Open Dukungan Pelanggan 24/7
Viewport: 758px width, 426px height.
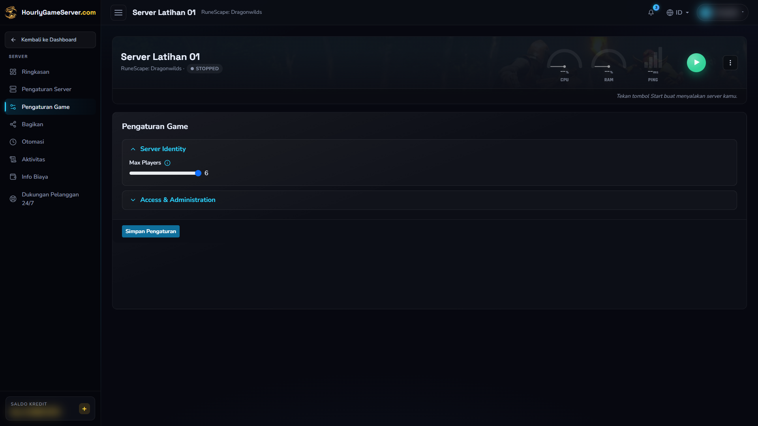point(50,199)
